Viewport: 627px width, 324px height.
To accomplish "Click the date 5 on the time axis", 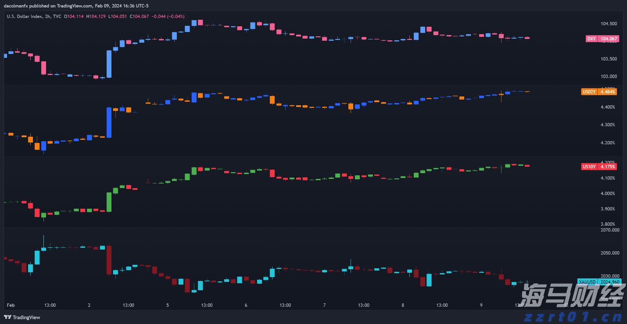I will (168, 305).
